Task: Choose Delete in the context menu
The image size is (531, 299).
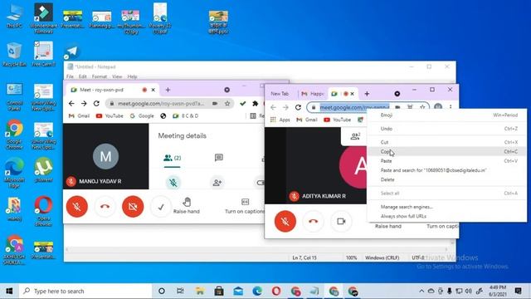Action: click(446, 179)
